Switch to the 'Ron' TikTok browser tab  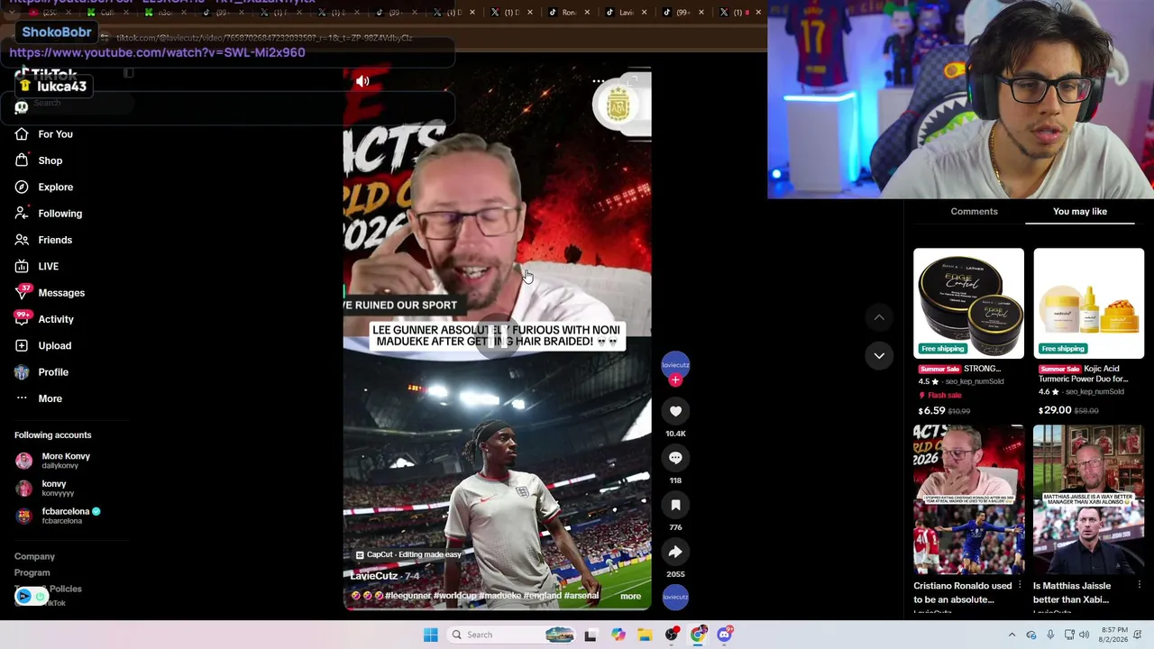(570, 13)
